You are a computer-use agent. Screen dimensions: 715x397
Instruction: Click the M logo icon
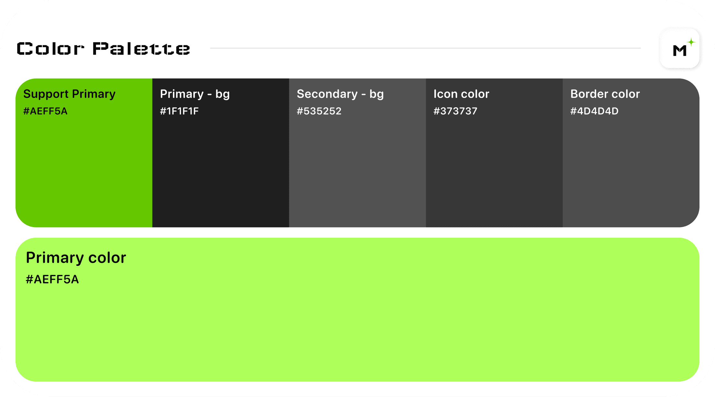[679, 50]
